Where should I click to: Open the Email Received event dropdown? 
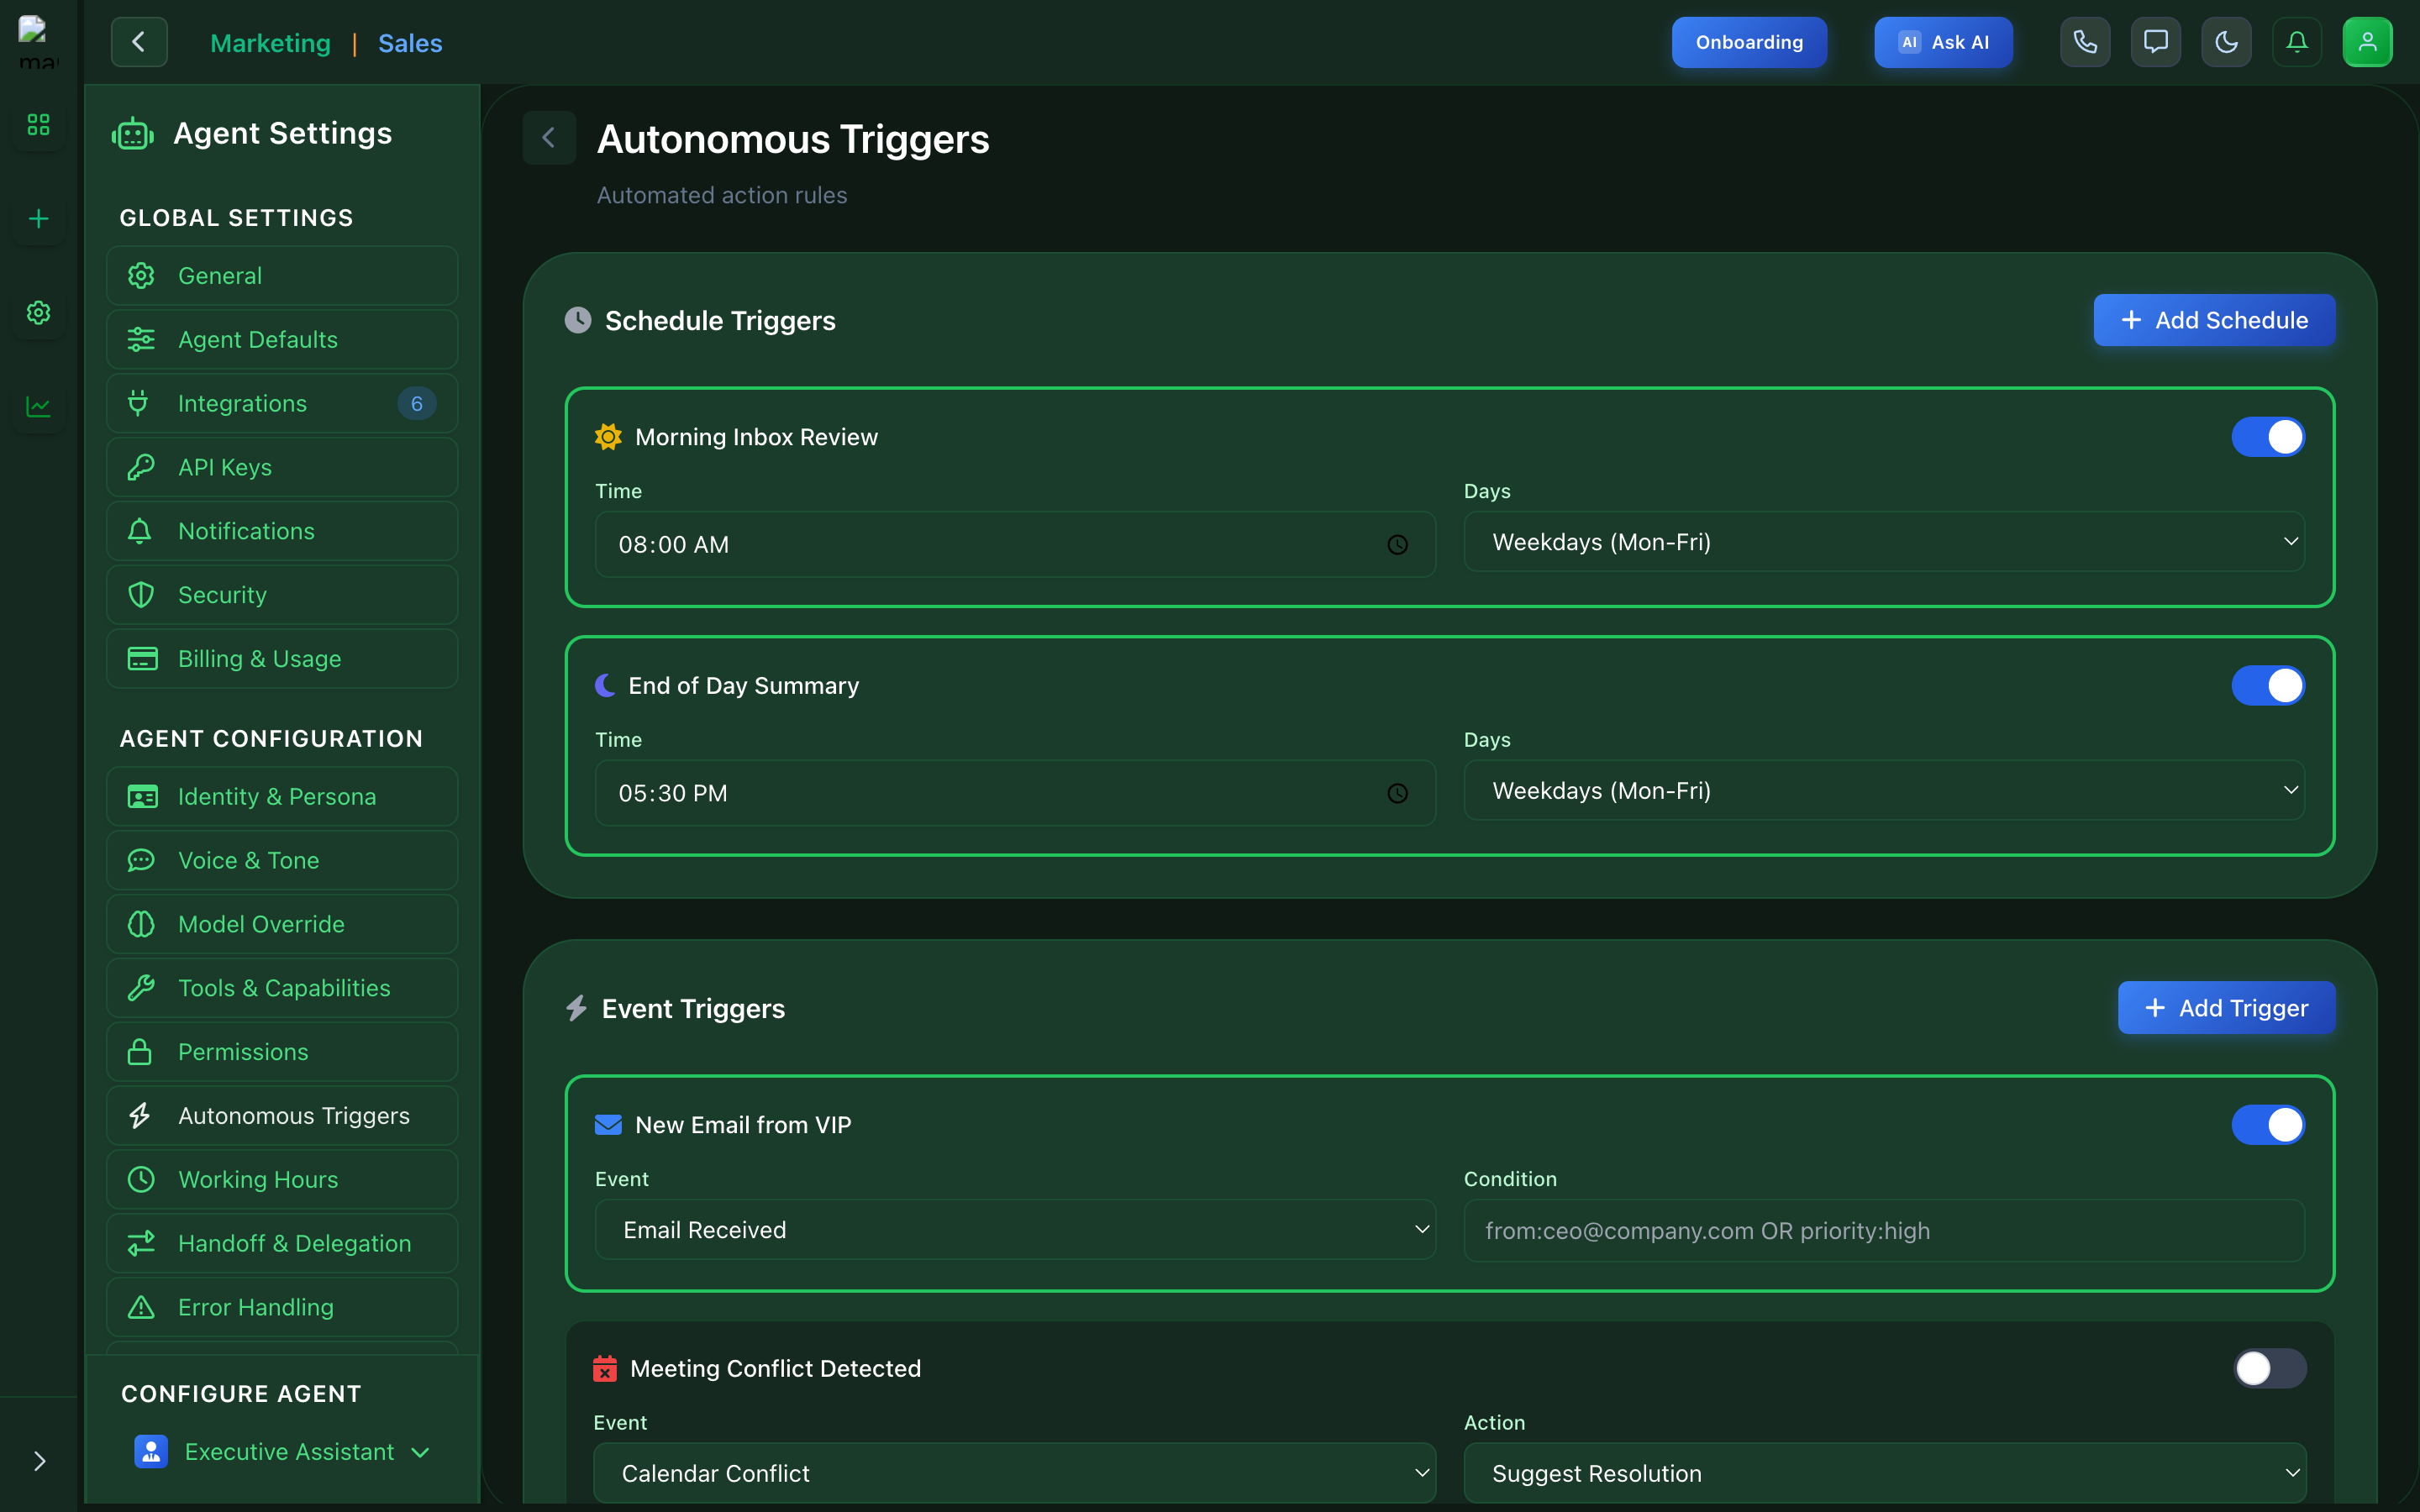coord(1015,1230)
